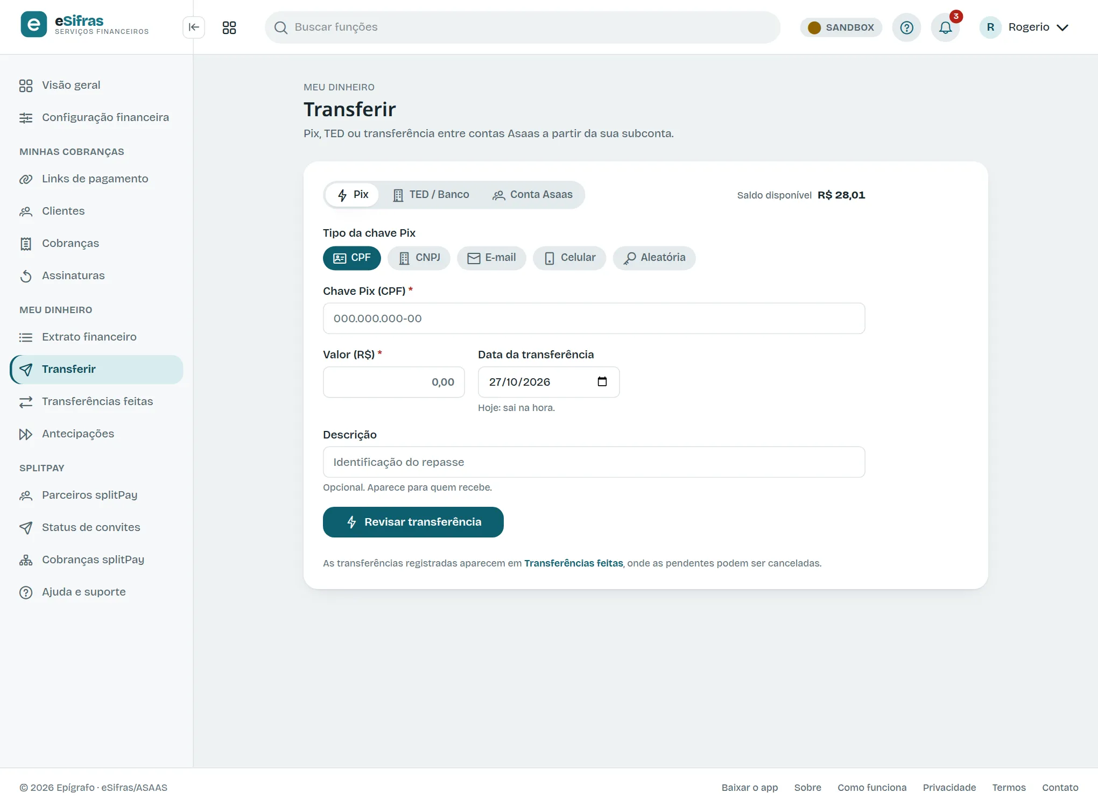Switch to the Pix tab
1098x807 pixels.
click(352, 195)
